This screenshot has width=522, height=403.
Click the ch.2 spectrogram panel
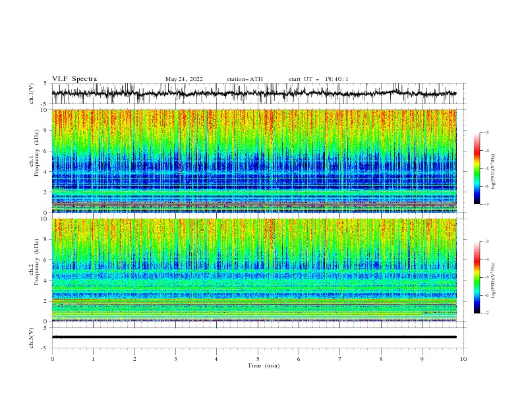pyautogui.click(x=254, y=270)
